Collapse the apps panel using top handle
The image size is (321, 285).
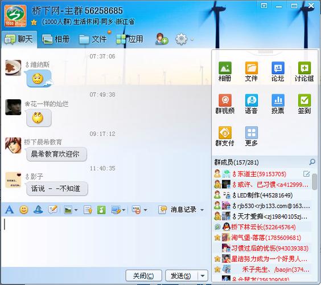click(x=265, y=52)
